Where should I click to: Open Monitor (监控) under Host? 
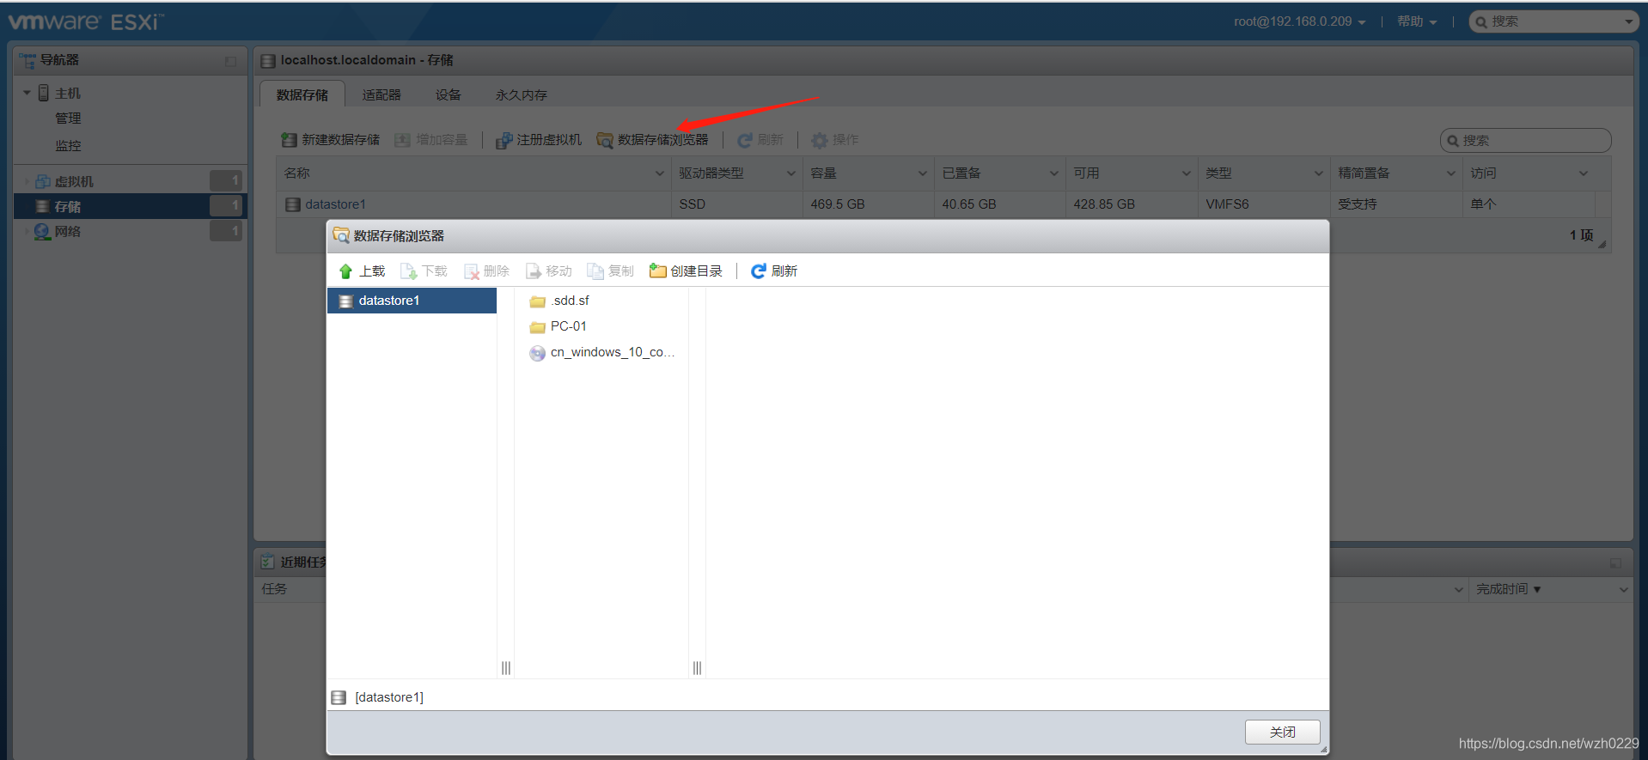click(x=68, y=146)
